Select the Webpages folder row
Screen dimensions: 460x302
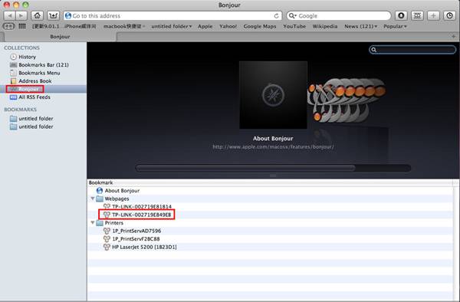pos(270,199)
